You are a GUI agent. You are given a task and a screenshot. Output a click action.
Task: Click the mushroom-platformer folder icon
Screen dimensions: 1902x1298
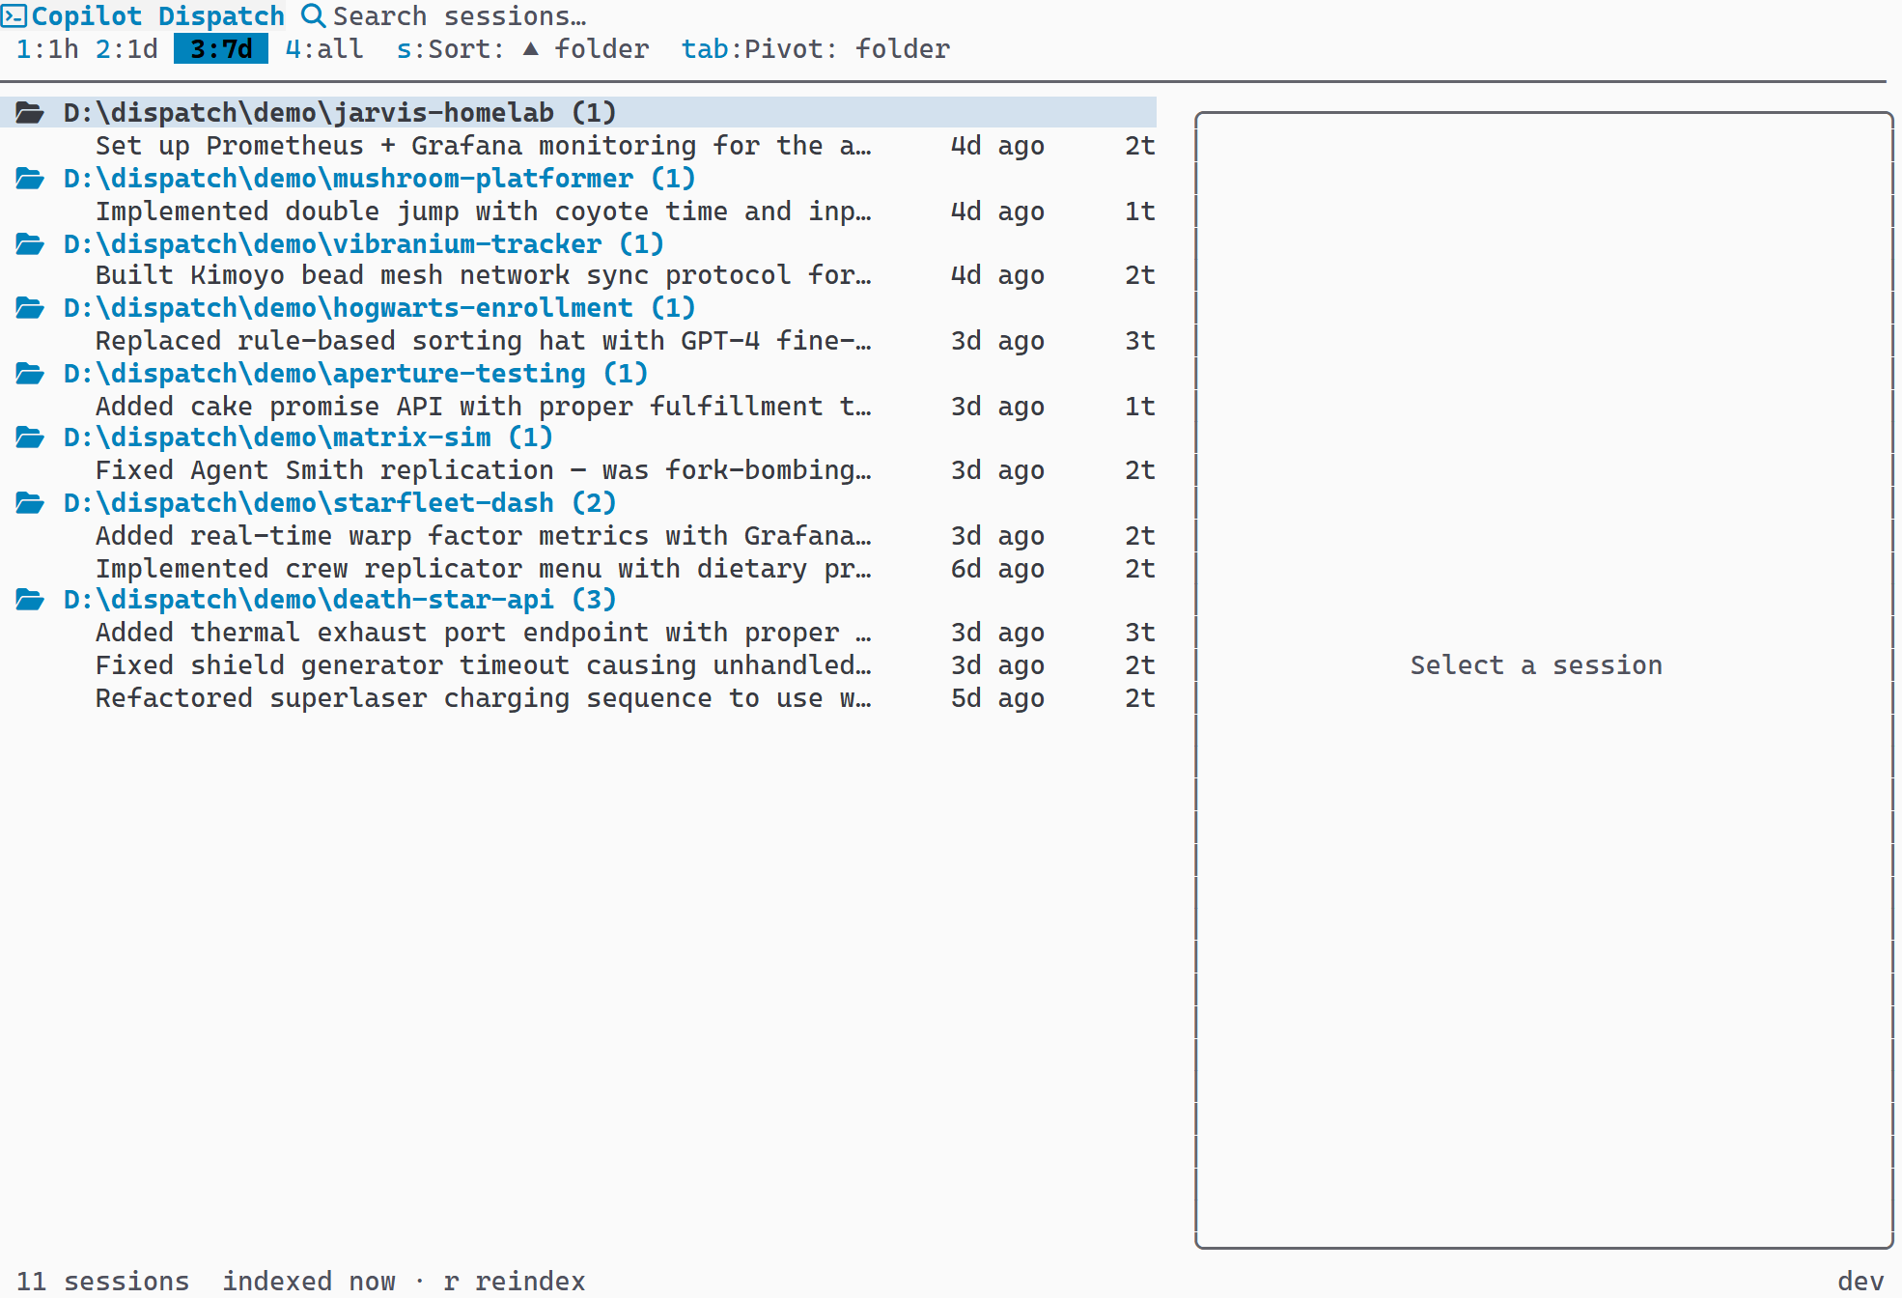point(29,178)
